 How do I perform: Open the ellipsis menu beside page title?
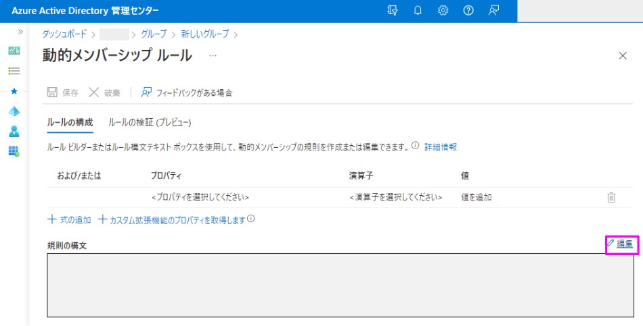click(x=213, y=55)
